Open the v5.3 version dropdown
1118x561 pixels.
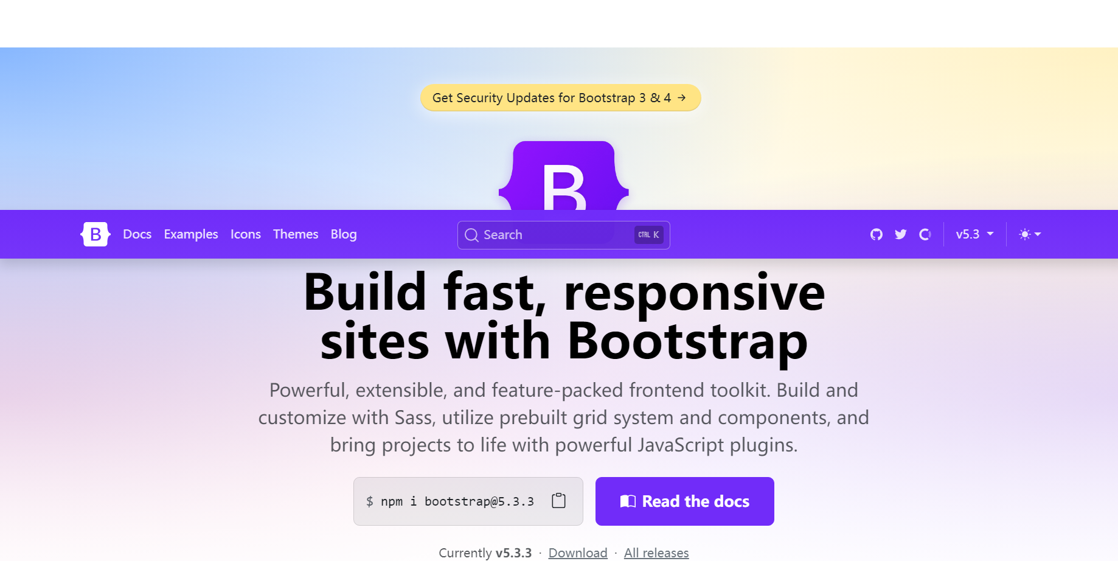(x=974, y=234)
